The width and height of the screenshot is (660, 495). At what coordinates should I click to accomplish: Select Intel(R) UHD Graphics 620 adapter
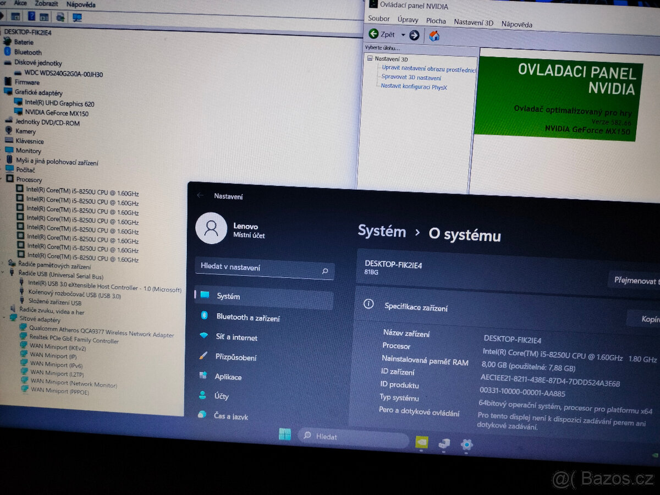coord(59,103)
